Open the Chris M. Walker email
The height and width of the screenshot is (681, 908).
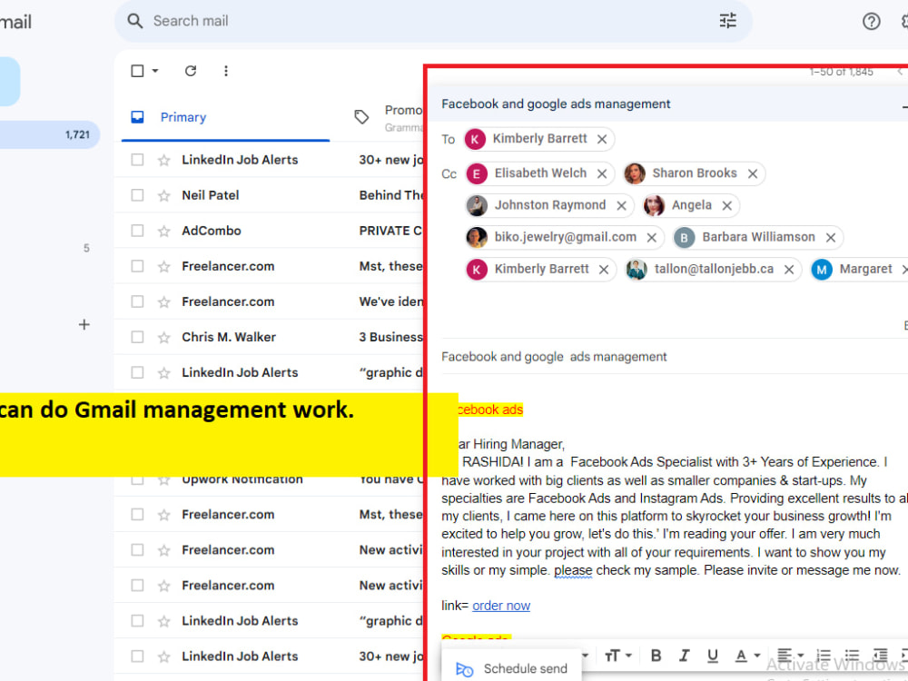pyautogui.click(x=270, y=337)
